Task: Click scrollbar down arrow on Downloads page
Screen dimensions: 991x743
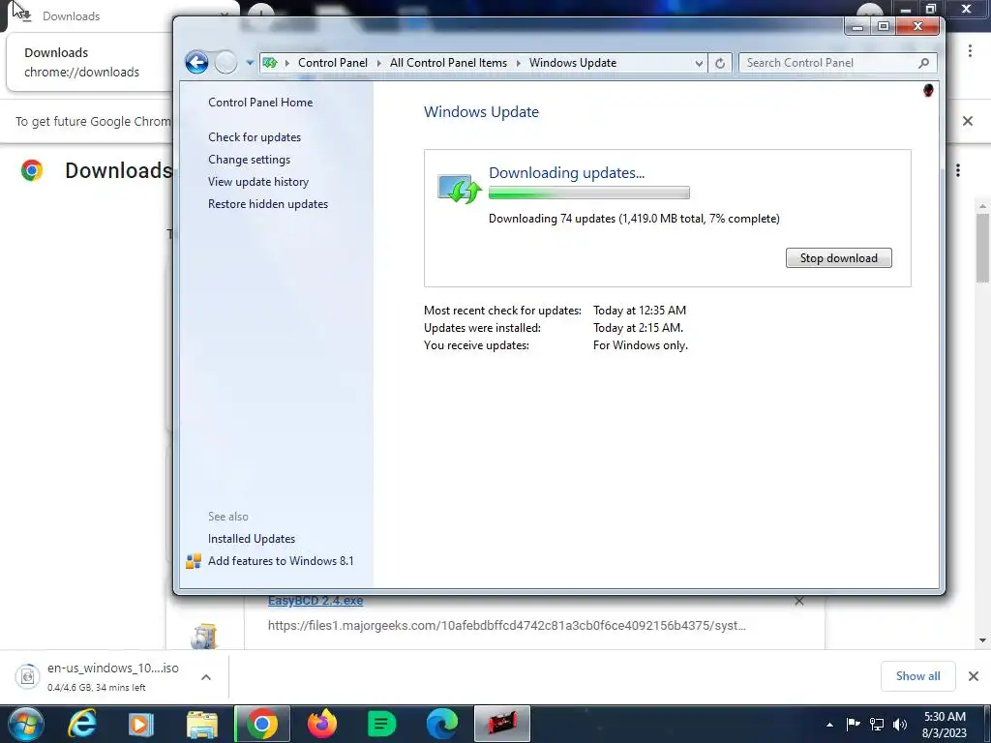Action: coord(982,640)
